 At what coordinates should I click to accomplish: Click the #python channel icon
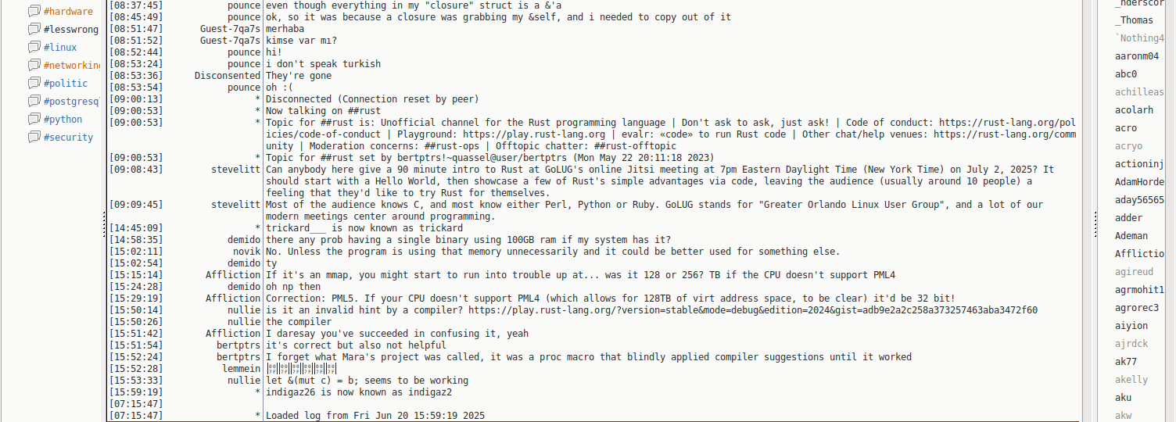click(x=34, y=120)
